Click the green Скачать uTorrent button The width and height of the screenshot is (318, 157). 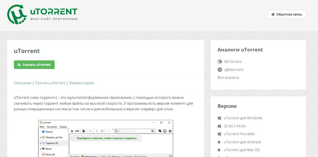[34, 65]
